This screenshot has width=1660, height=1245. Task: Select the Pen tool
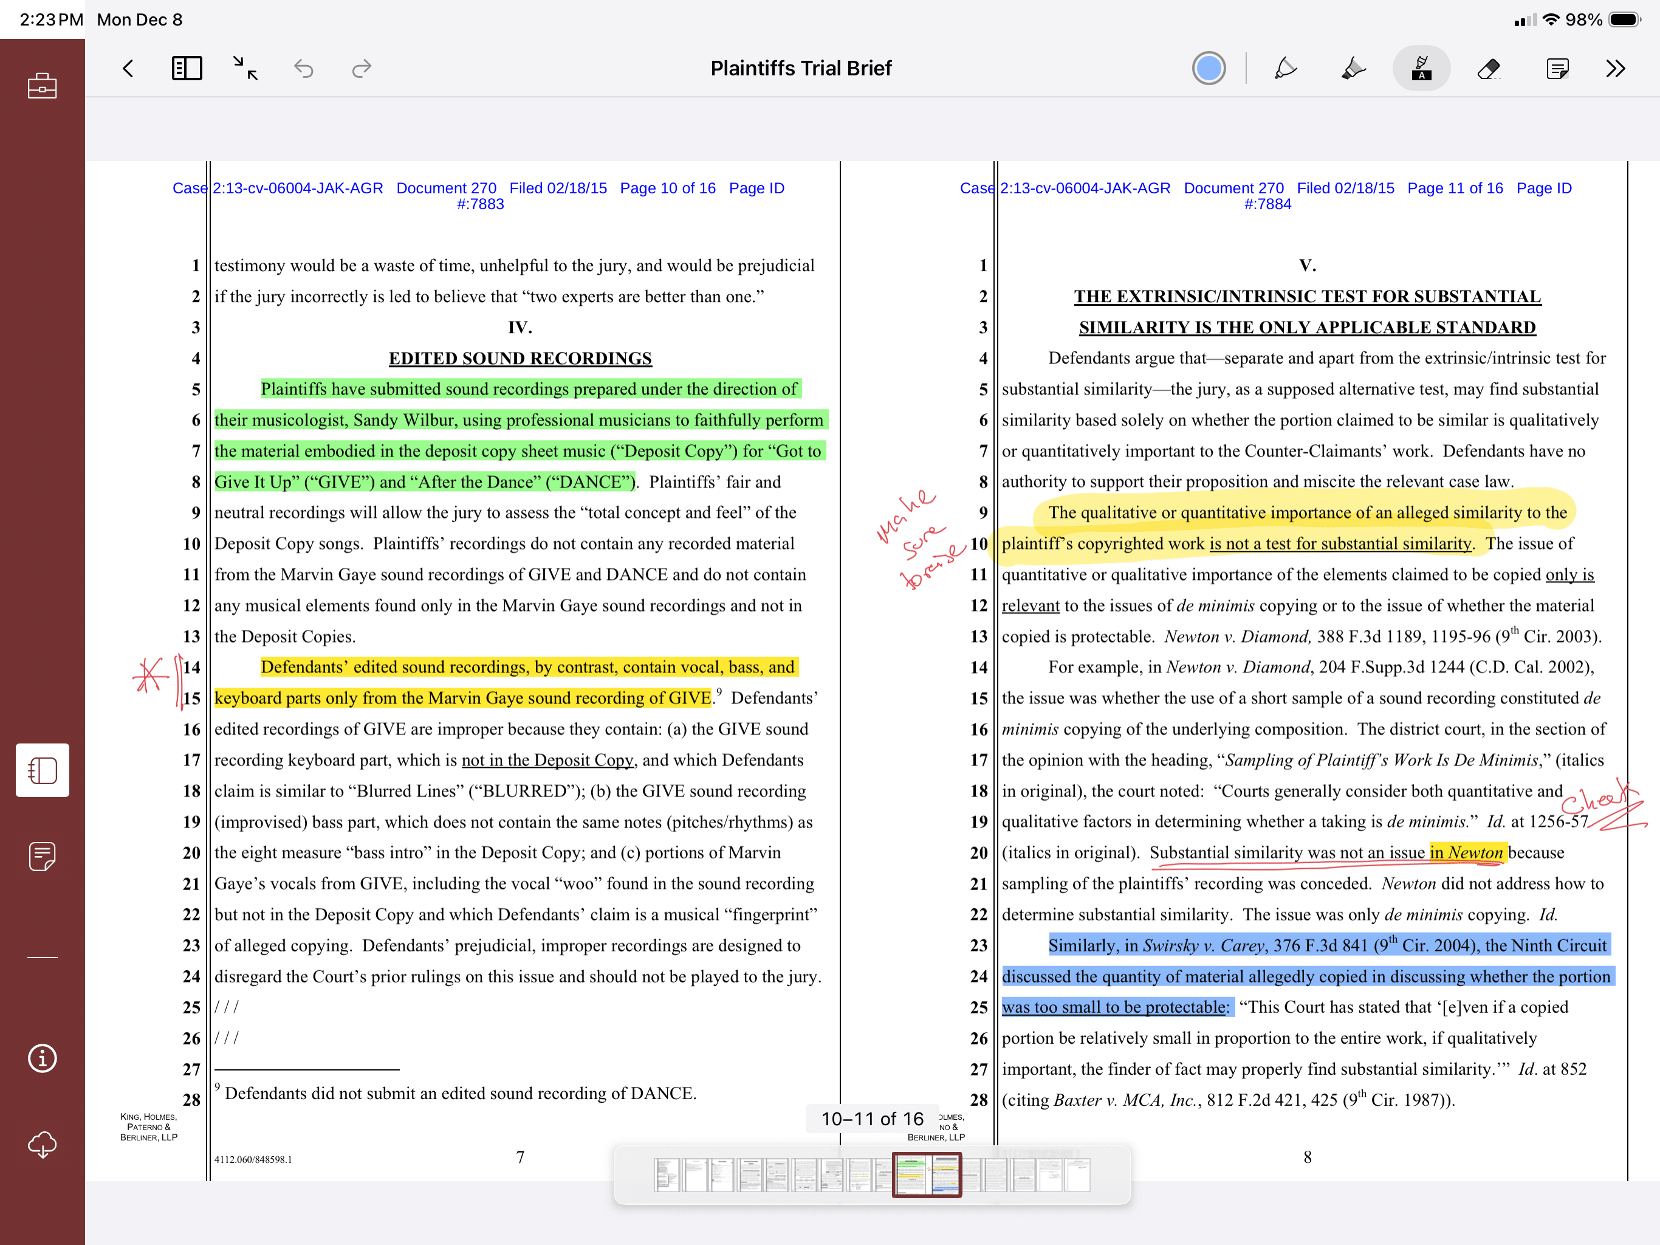[x=1286, y=68]
